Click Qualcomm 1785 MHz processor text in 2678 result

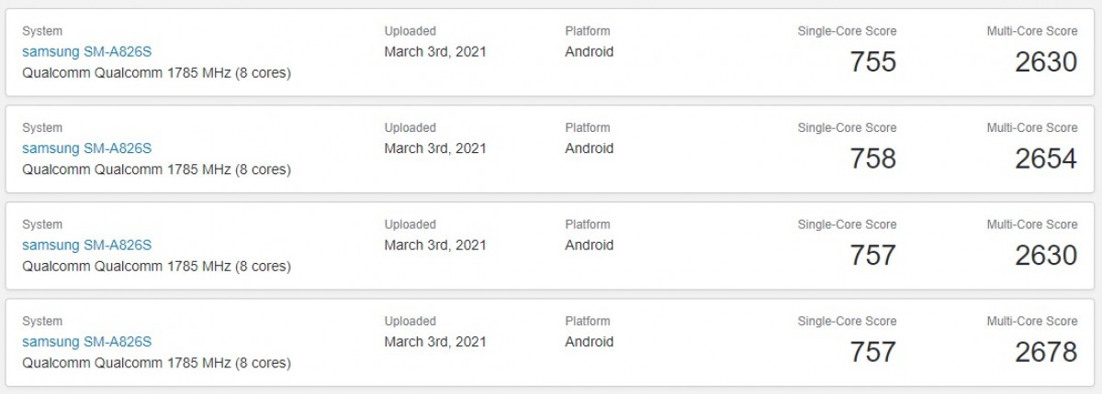156,363
